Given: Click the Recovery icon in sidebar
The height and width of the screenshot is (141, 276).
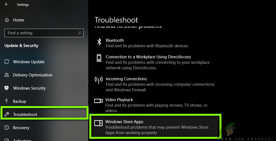Looking at the screenshot, I should 7,128.
